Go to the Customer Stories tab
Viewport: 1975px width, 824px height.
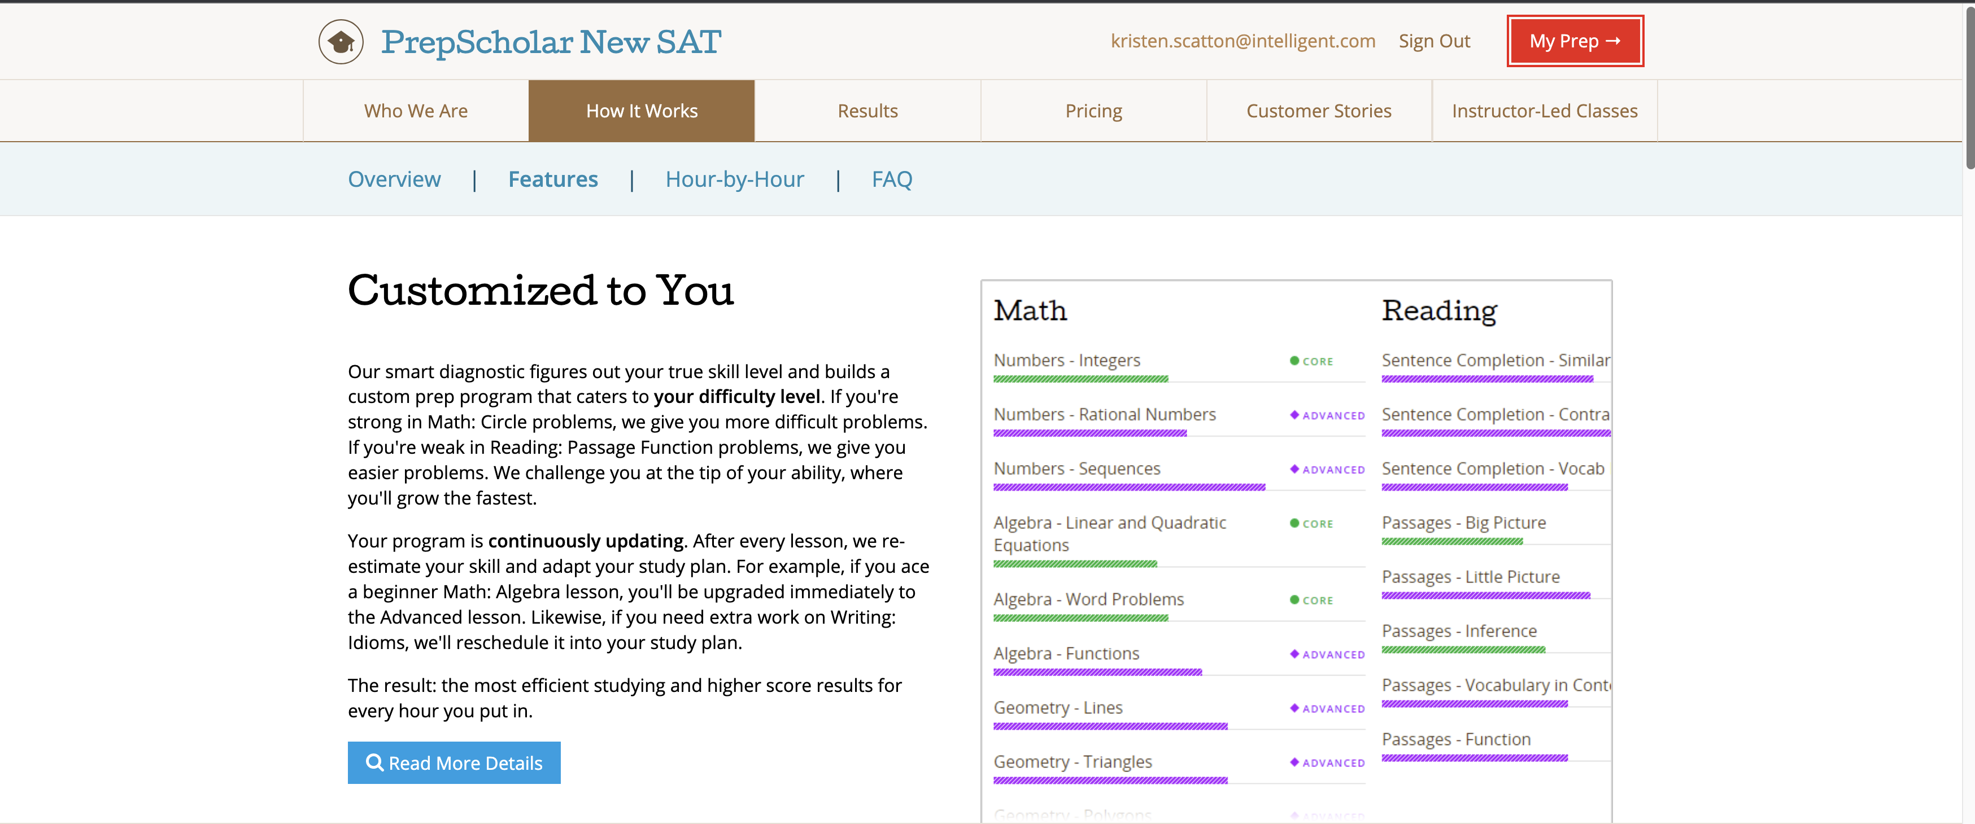(1319, 111)
